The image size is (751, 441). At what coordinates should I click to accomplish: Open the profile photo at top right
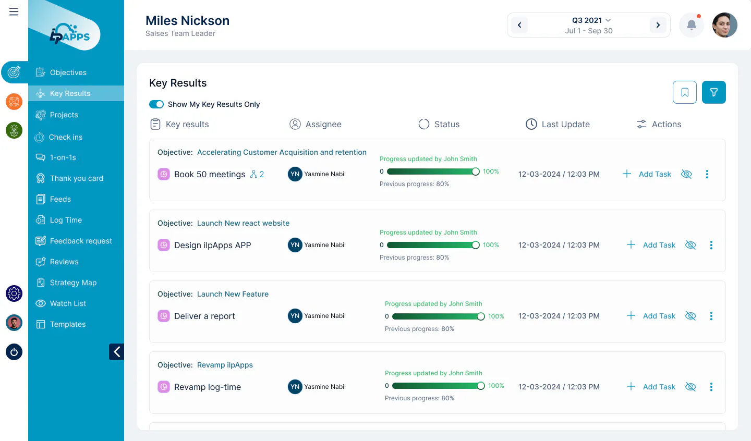tap(725, 25)
